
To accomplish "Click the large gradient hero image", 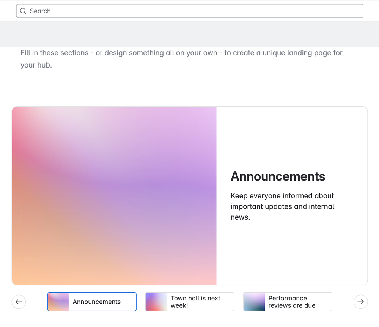I will pyautogui.click(x=114, y=195).
